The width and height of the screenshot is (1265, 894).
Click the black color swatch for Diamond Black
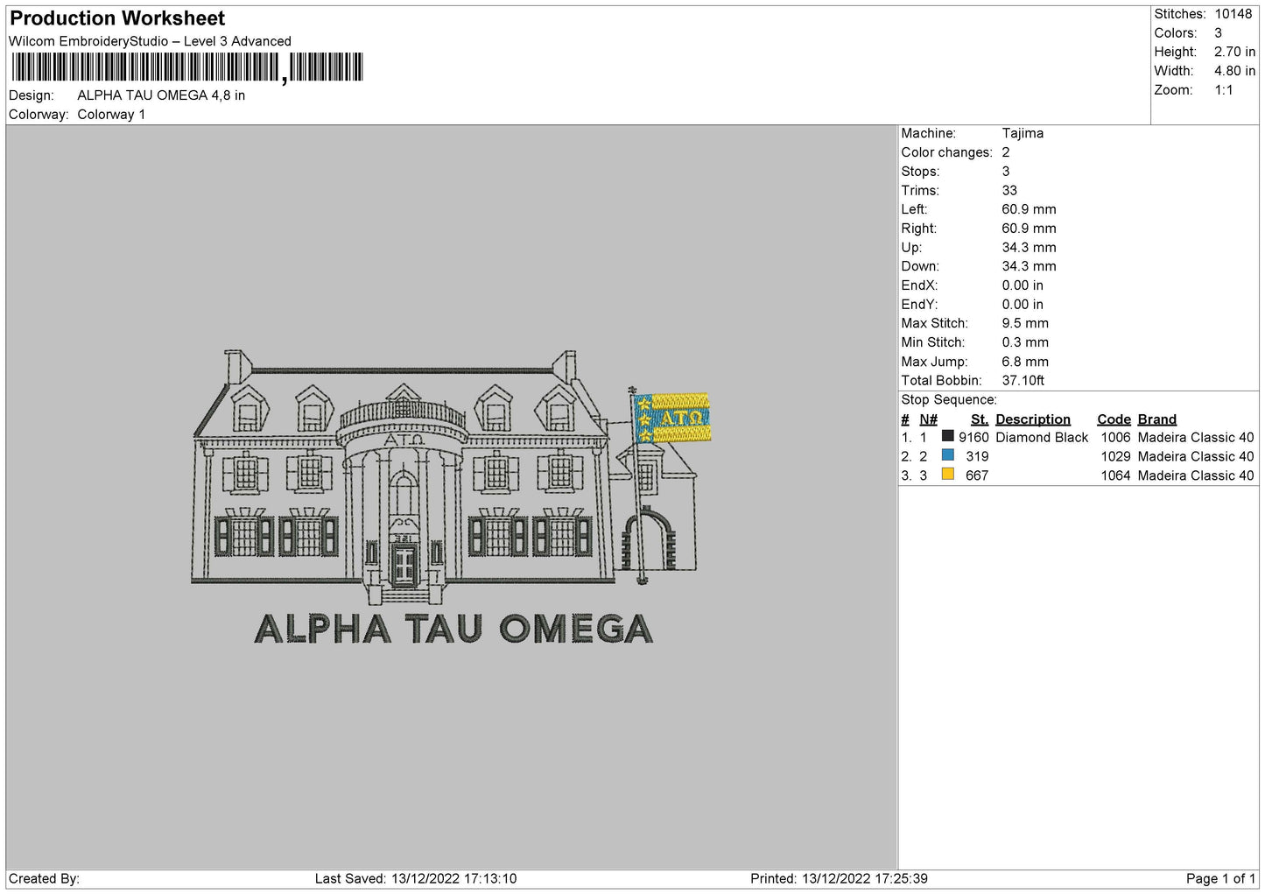[x=947, y=436]
